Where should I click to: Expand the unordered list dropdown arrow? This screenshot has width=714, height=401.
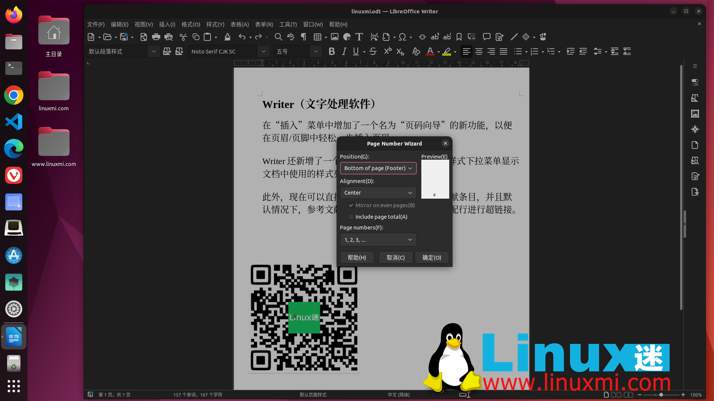(x=526, y=52)
